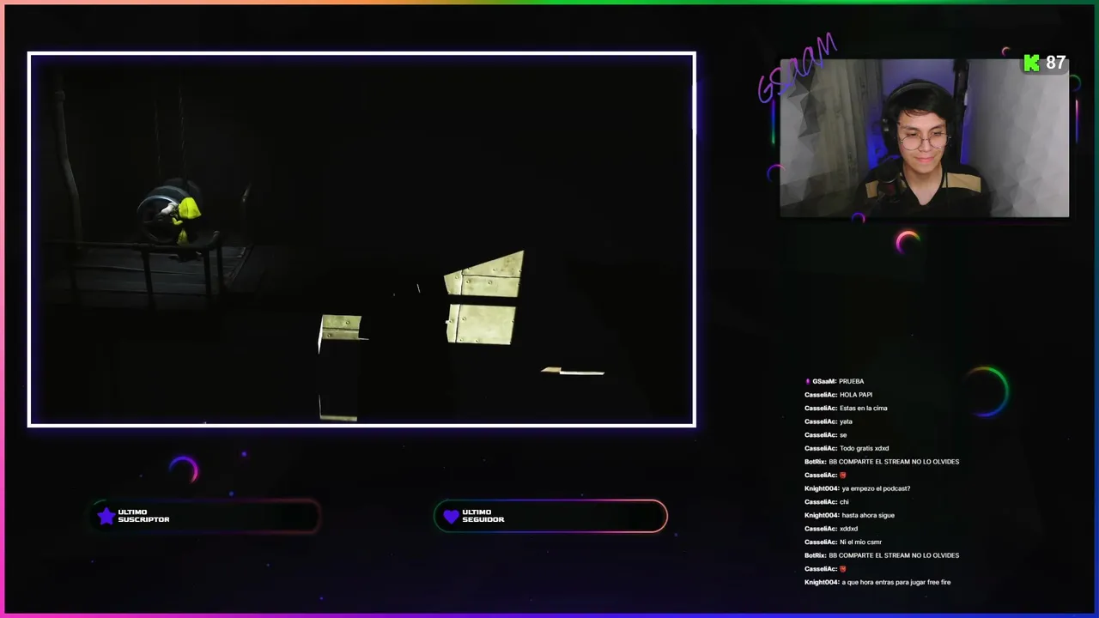
Task: Open the streamer webcam feed
Action: pos(924,137)
